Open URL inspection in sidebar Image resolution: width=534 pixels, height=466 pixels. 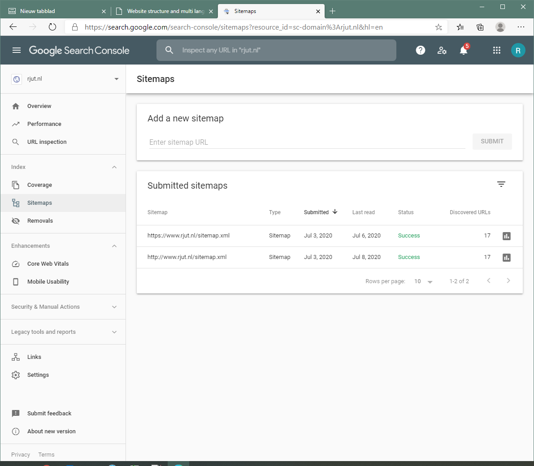tap(63, 142)
